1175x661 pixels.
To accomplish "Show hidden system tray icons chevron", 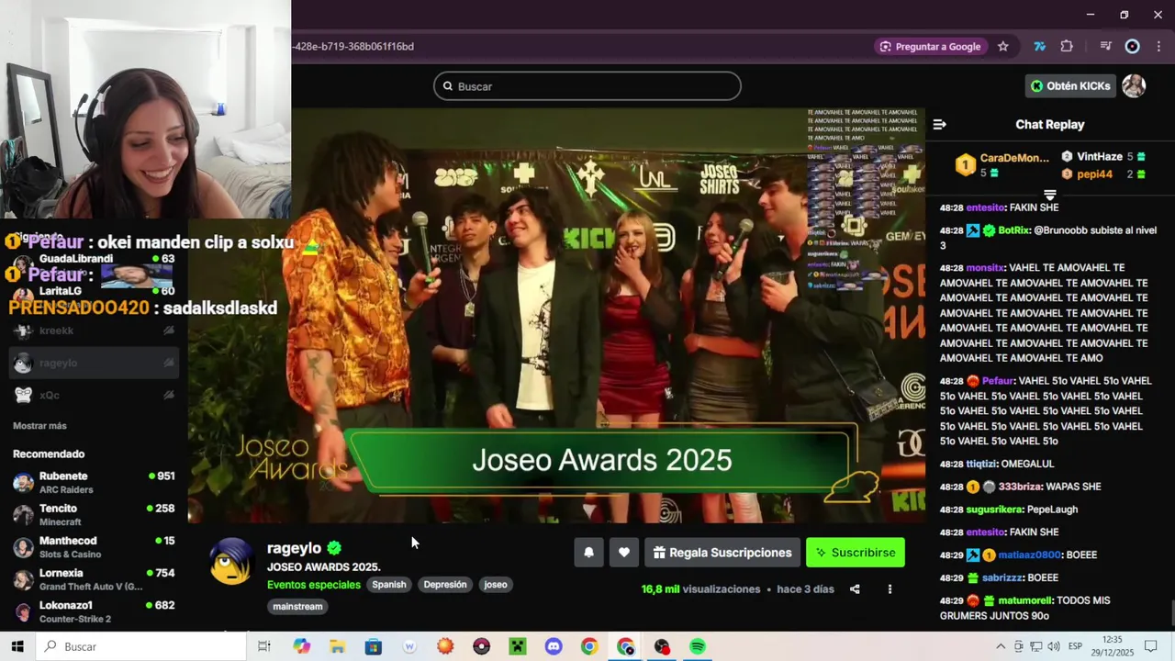I will pos(1001,646).
